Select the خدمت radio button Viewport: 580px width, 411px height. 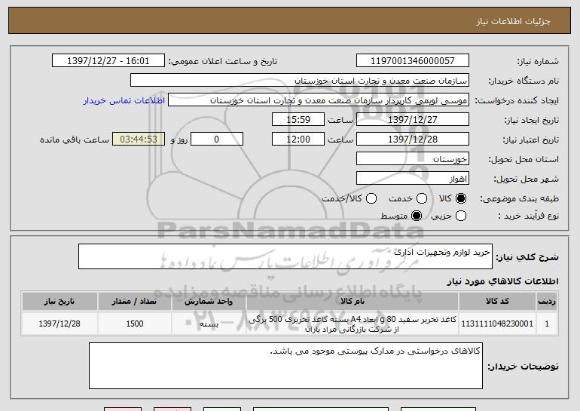[x=422, y=198]
